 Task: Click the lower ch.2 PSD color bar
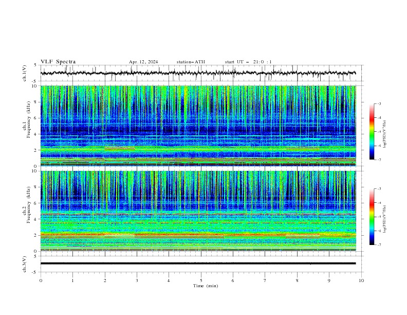coord(372,217)
